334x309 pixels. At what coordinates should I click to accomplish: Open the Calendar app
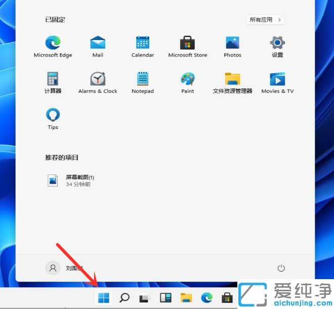click(143, 47)
